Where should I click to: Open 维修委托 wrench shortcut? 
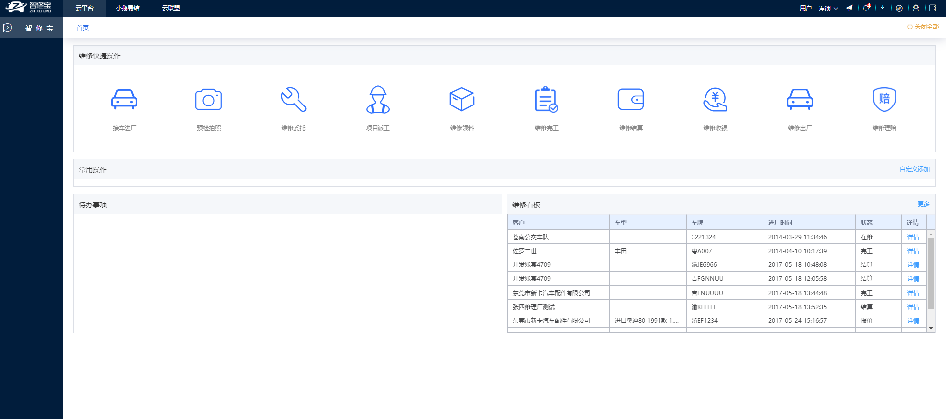pos(293,100)
